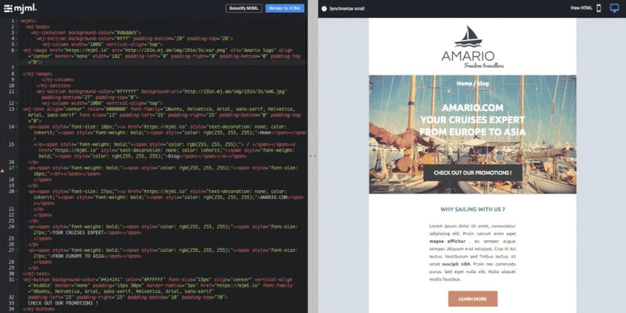626x313 pixels.
Task: Switch to desktop preview icon
Action: (614, 8)
